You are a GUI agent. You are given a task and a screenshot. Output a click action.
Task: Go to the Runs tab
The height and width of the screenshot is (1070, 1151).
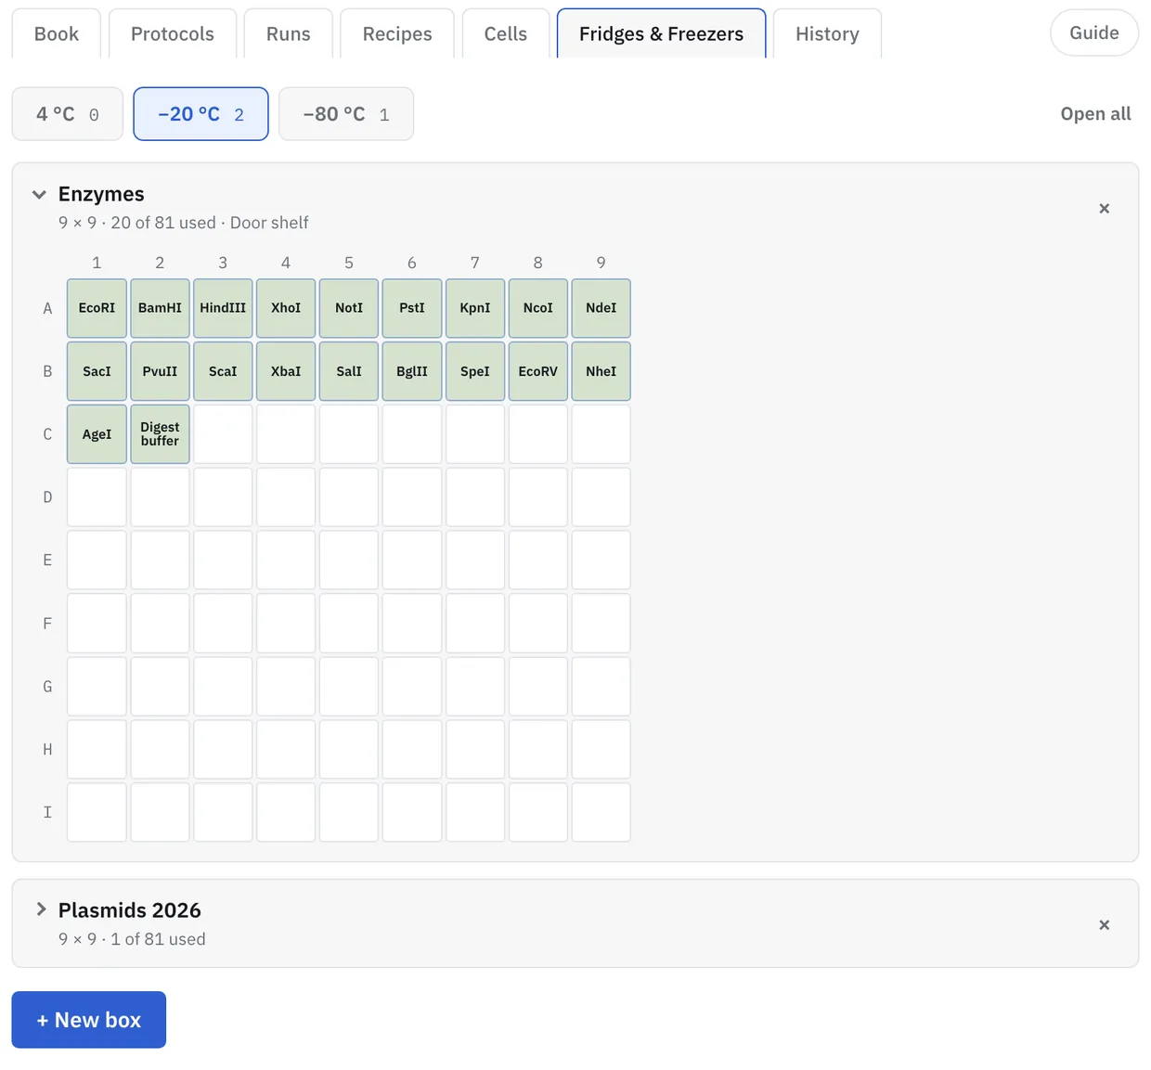pos(289,33)
